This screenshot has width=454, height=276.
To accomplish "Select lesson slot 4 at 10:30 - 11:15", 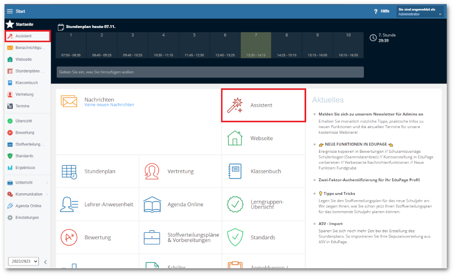I will 163,45.
